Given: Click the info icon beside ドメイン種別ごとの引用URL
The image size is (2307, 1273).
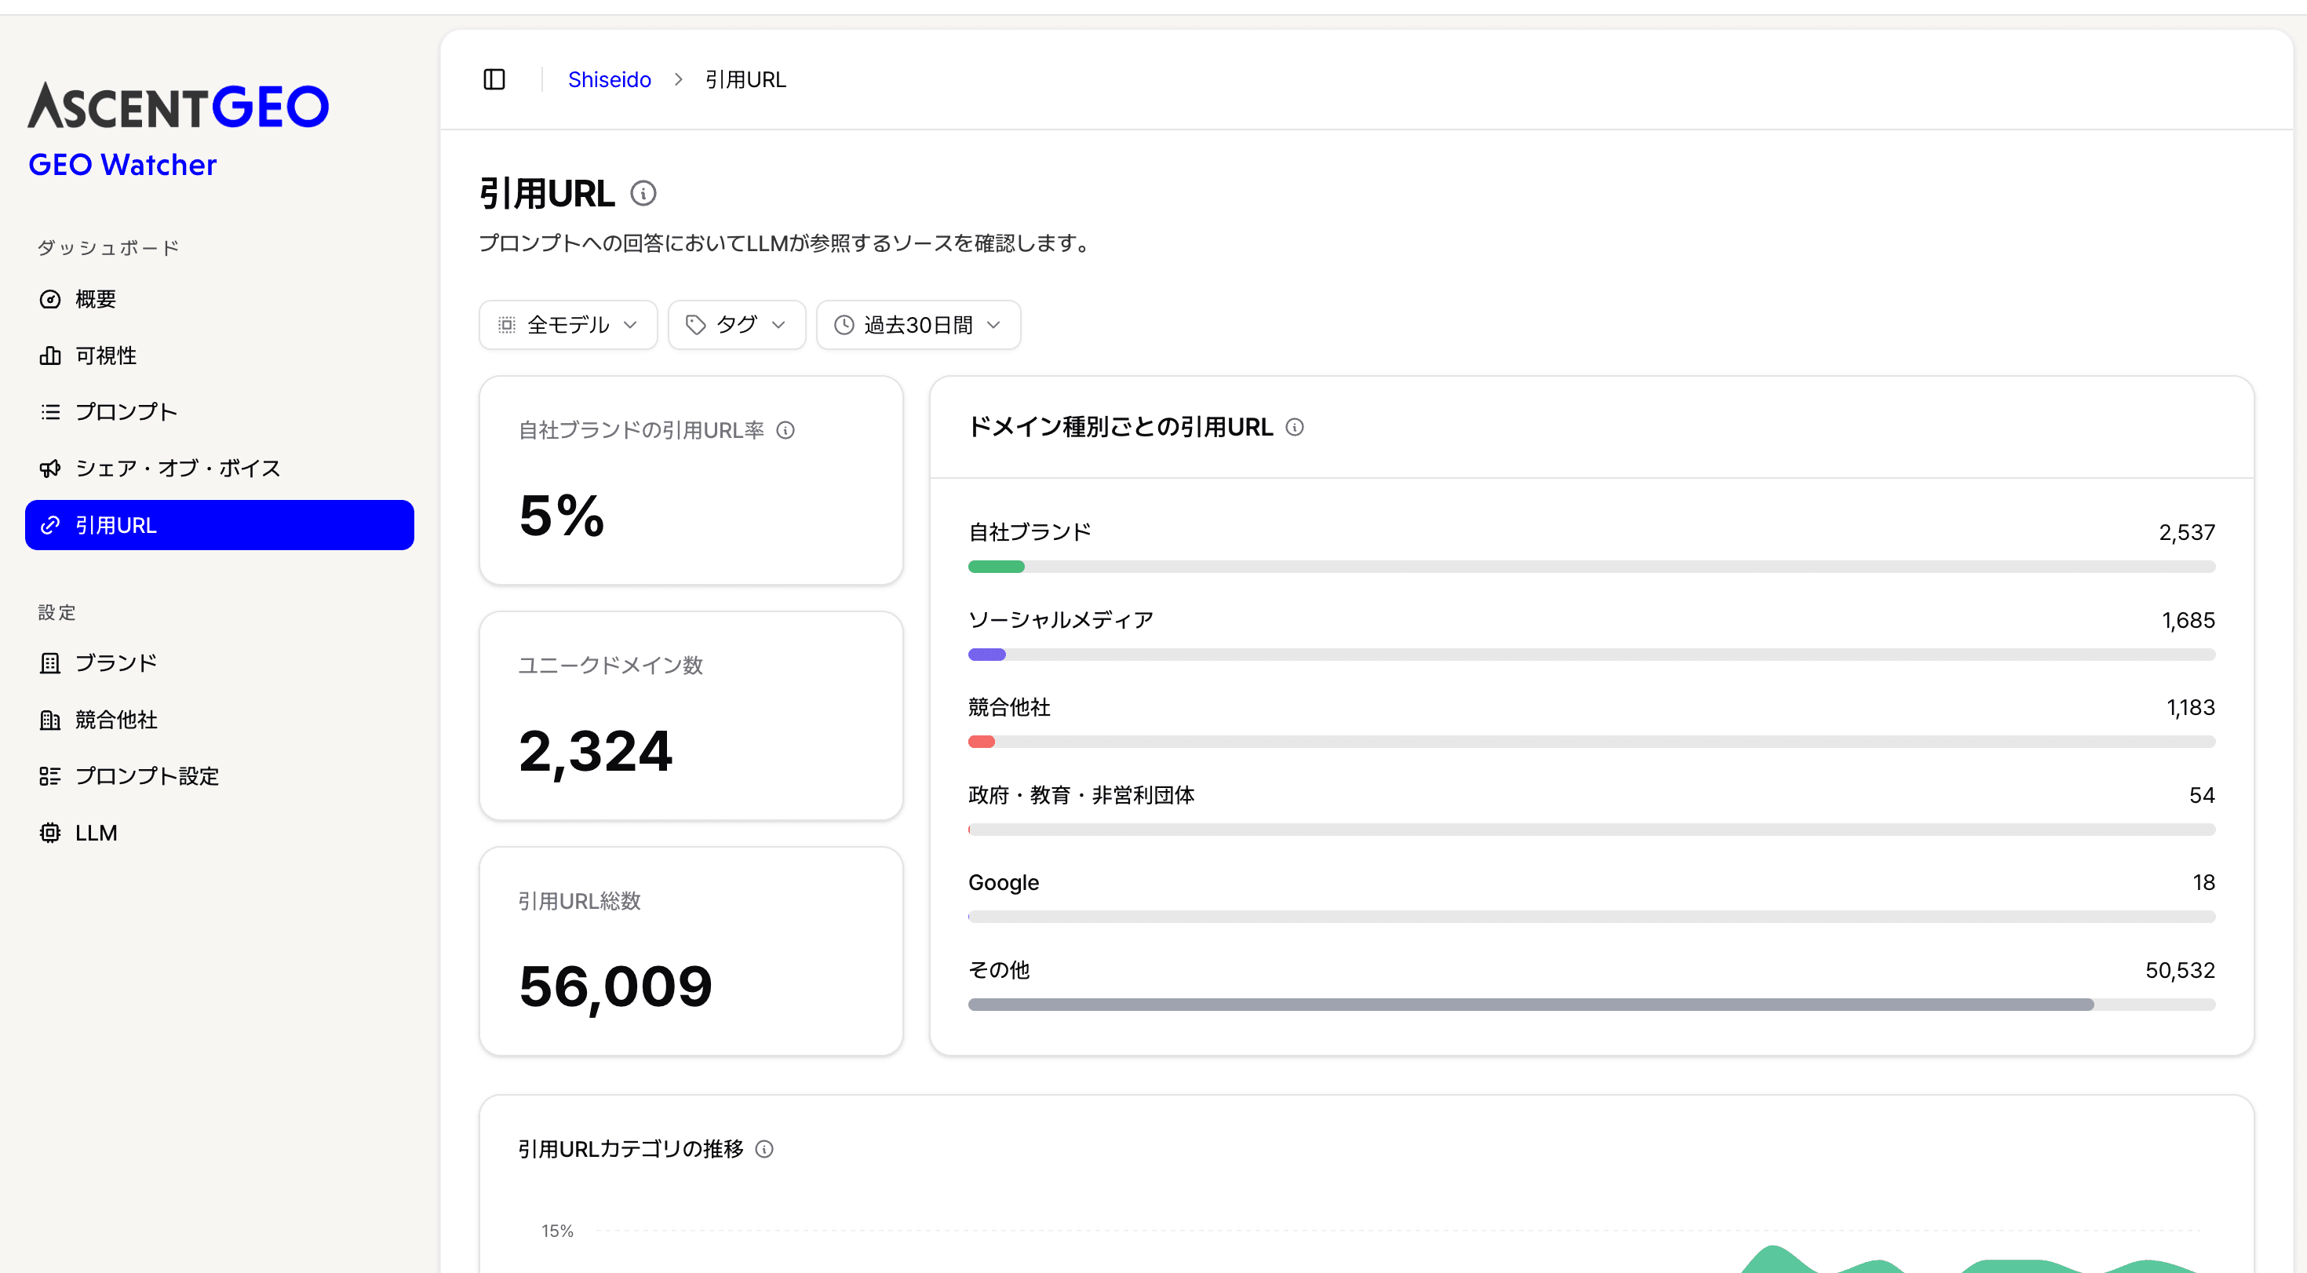Looking at the screenshot, I should (1295, 427).
